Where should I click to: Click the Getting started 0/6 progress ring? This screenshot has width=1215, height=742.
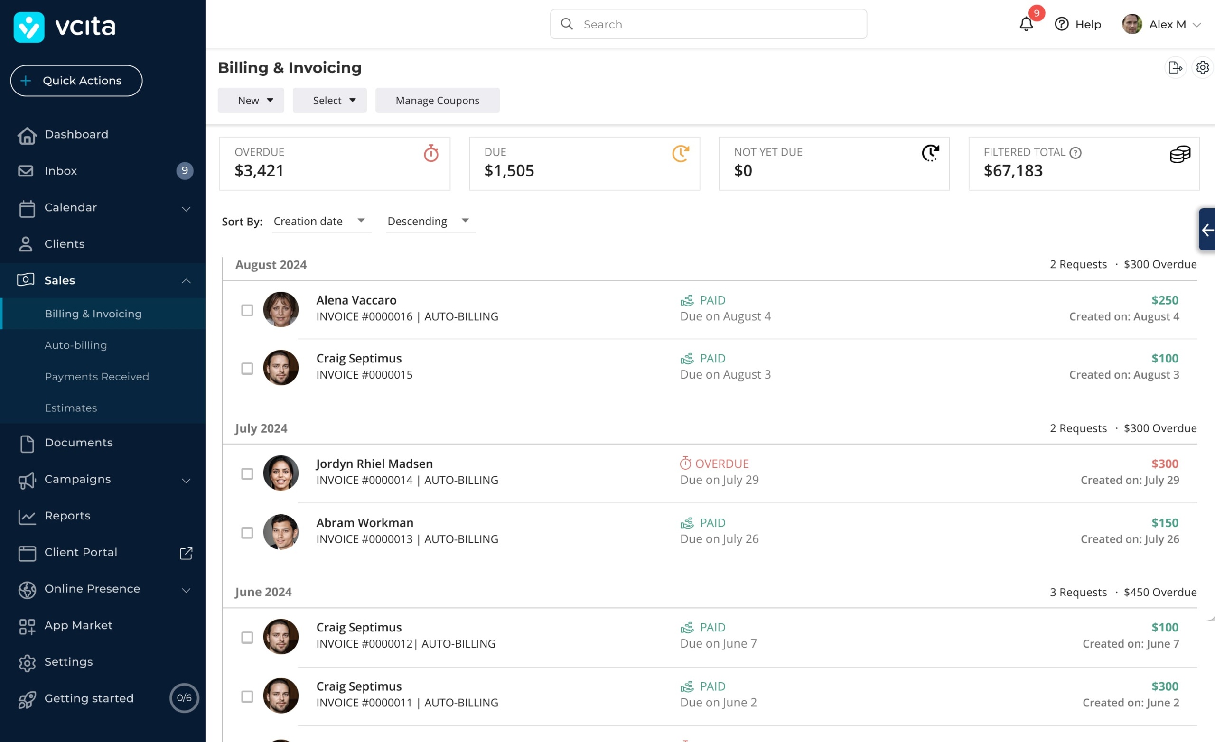pyautogui.click(x=184, y=697)
